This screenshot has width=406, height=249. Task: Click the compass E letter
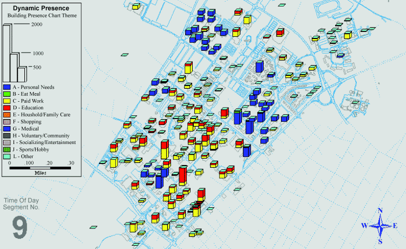pos(395,226)
